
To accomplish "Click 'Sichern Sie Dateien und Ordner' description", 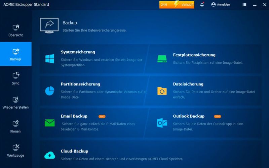I will (x=214, y=95).
